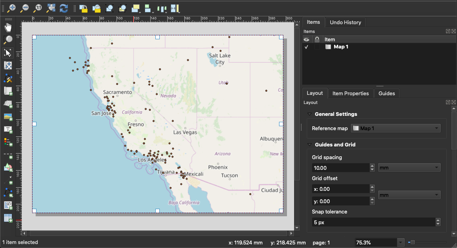Switch to the Undo History tab

345,22
